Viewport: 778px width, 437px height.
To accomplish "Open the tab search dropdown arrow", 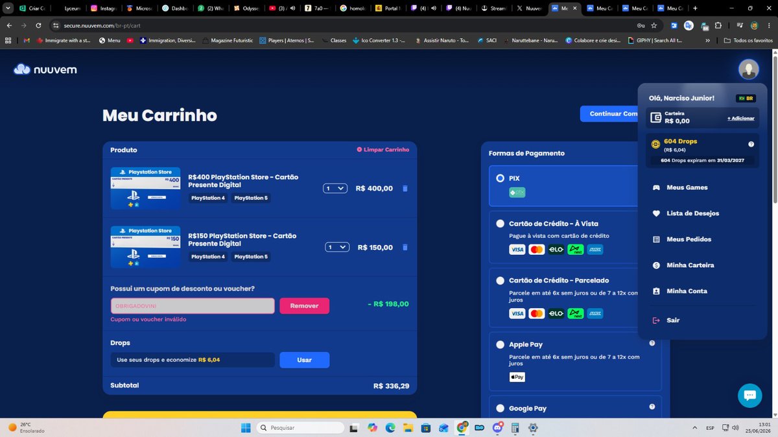I will (8, 8).
